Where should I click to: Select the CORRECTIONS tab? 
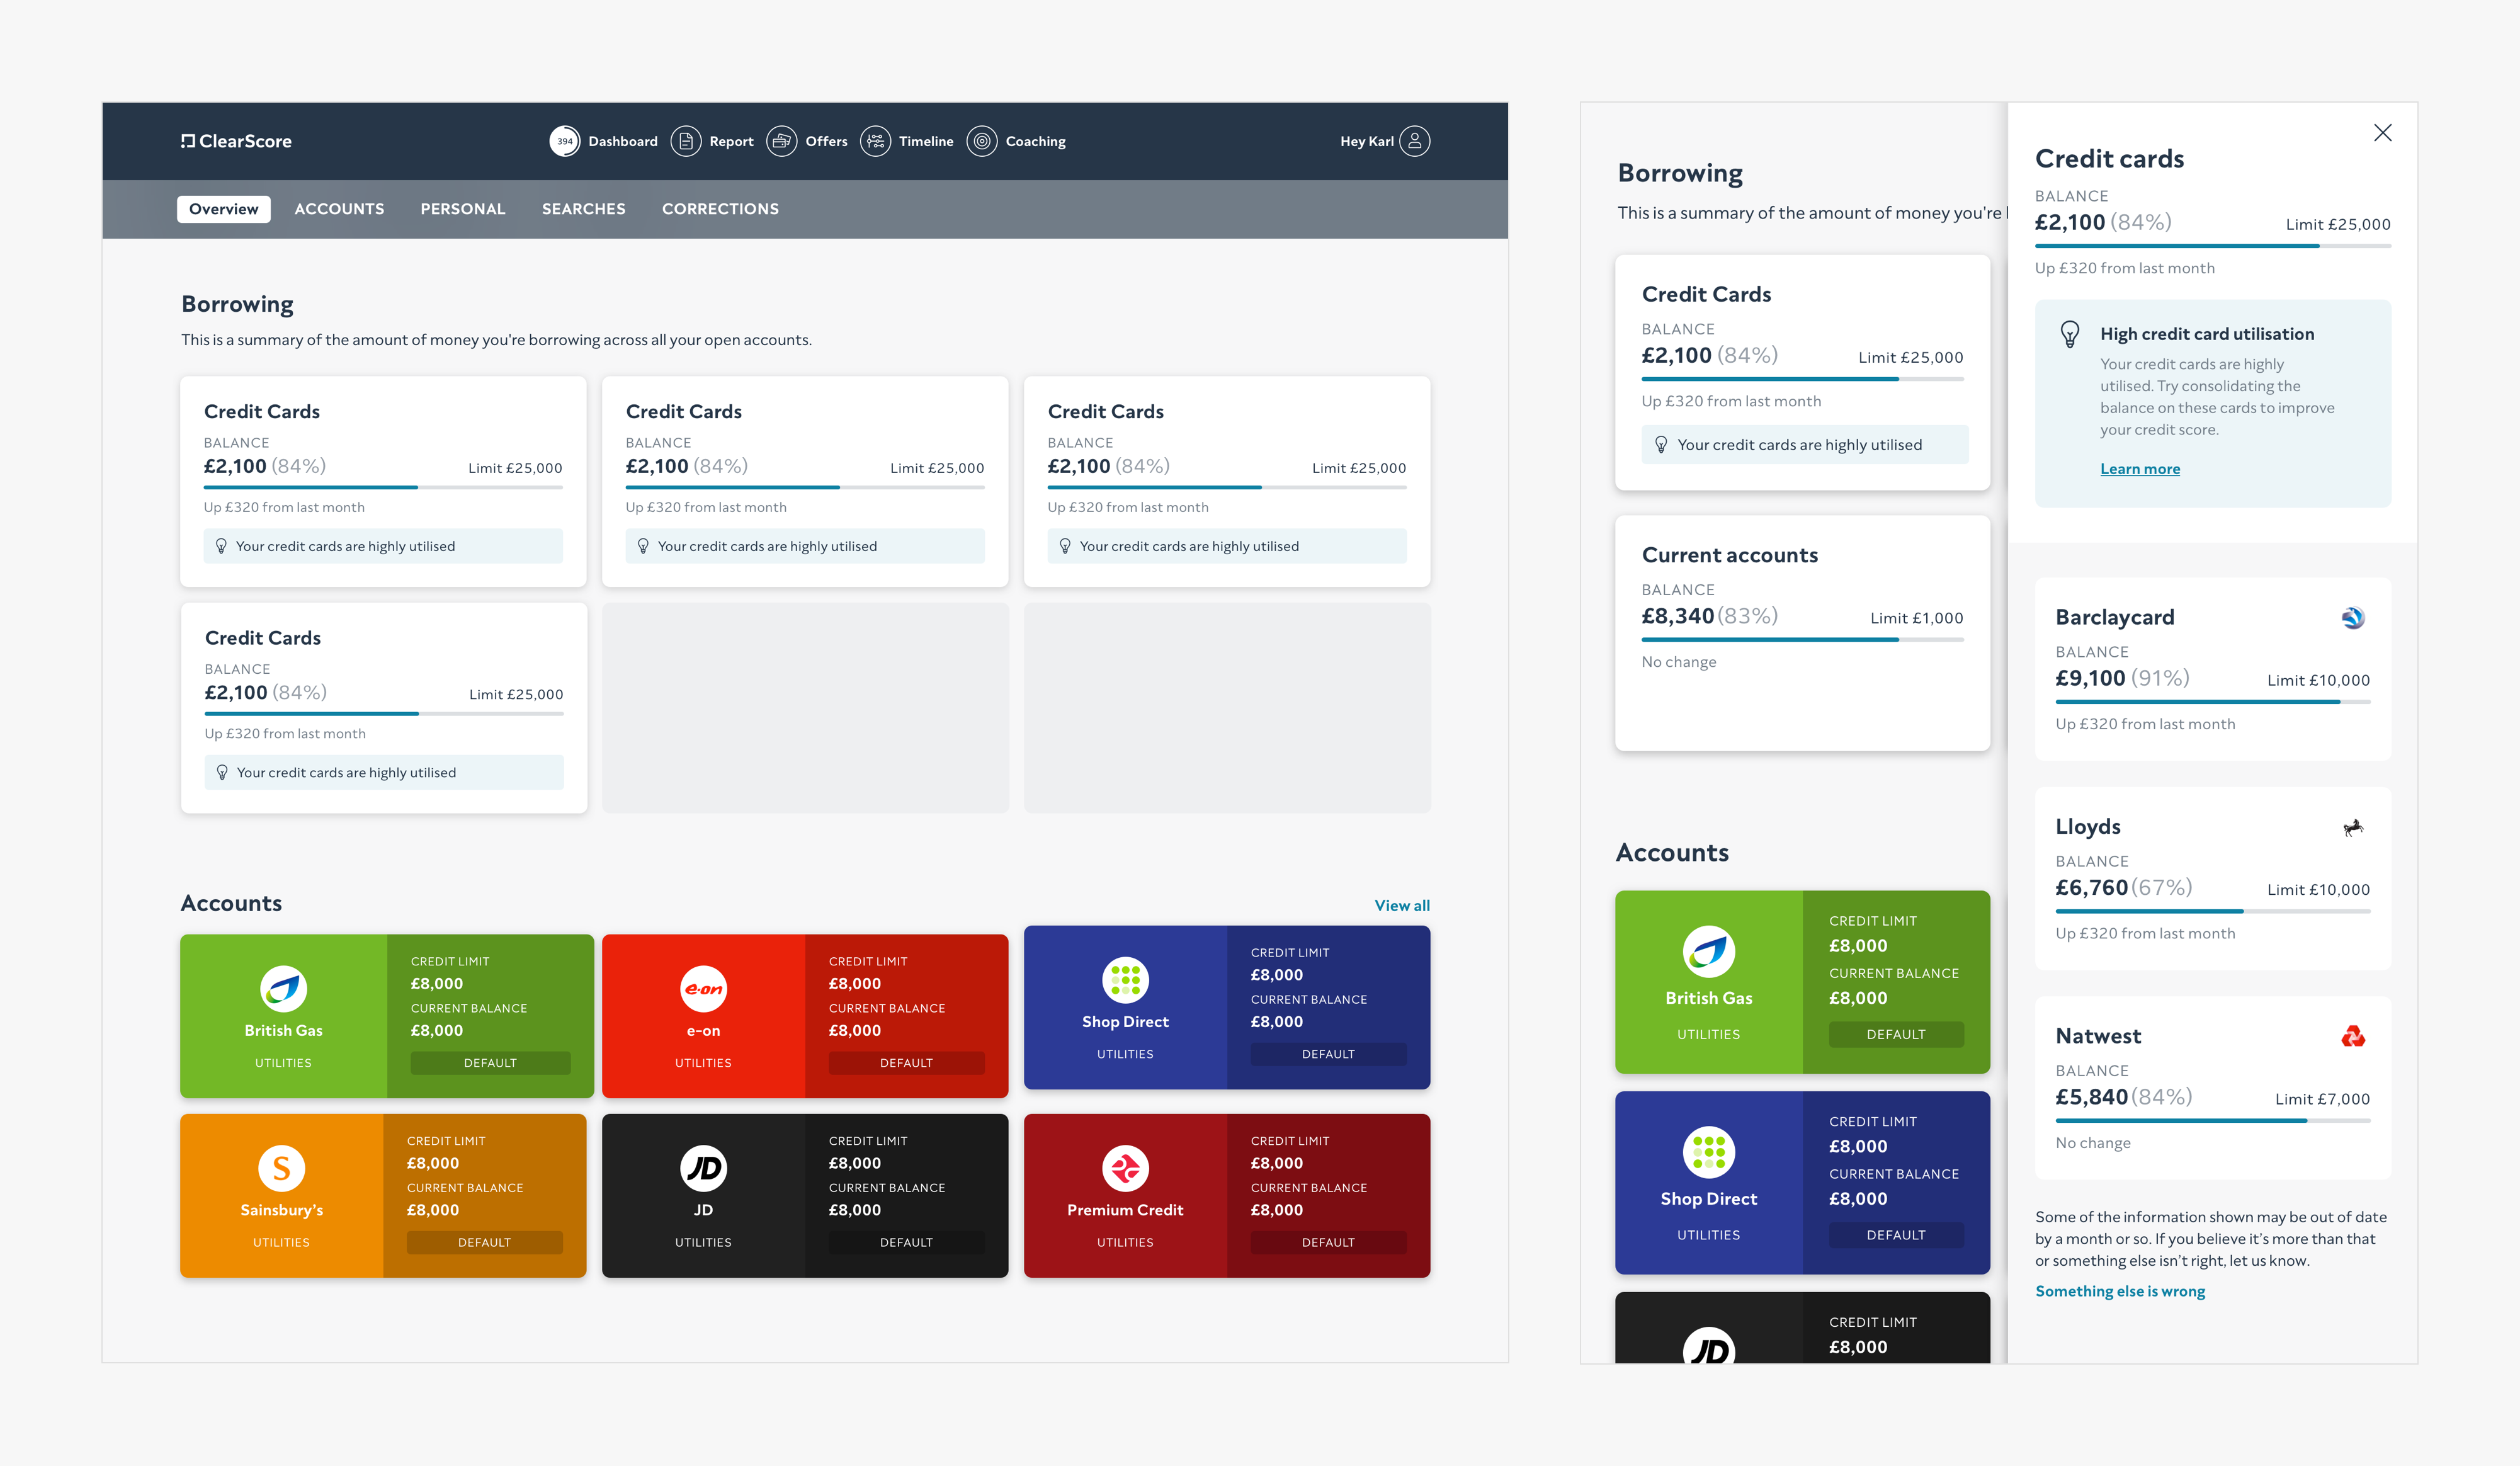(720, 209)
